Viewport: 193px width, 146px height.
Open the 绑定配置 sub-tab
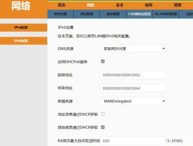point(87,14)
